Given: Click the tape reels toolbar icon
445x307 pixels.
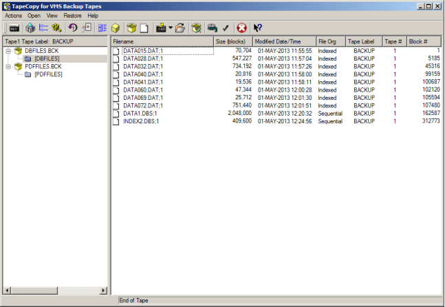Looking at the screenshot, I should point(213,28).
